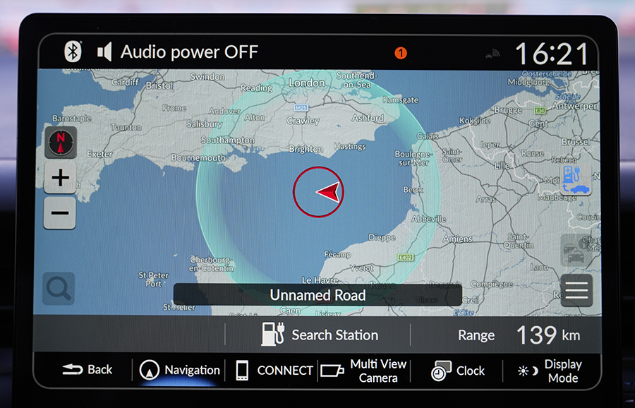Tap the 16:21 clock display
Image resolution: width=635 pixels, height=408 pixels.
coord(552,54)
